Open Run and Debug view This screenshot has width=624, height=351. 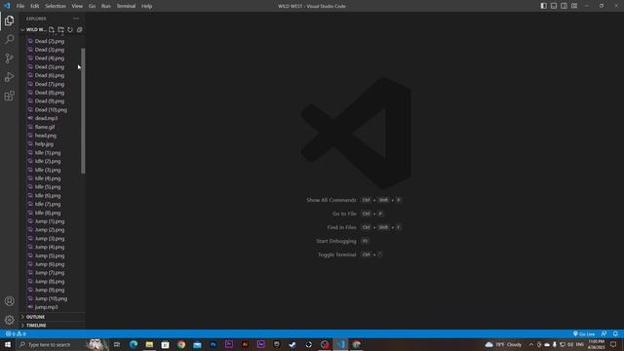(10, 77)
